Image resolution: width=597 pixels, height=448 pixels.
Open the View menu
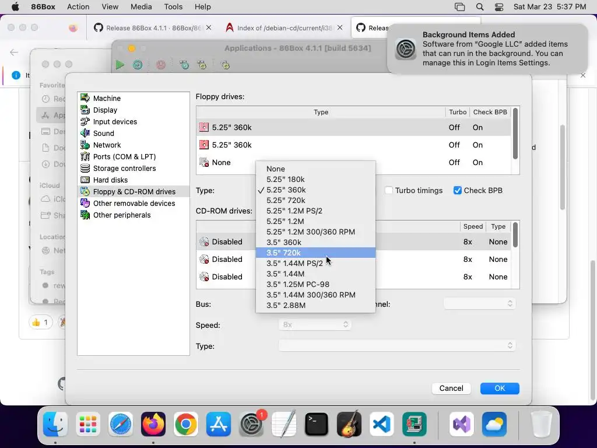pyautogui.click(x=110, y=7)
